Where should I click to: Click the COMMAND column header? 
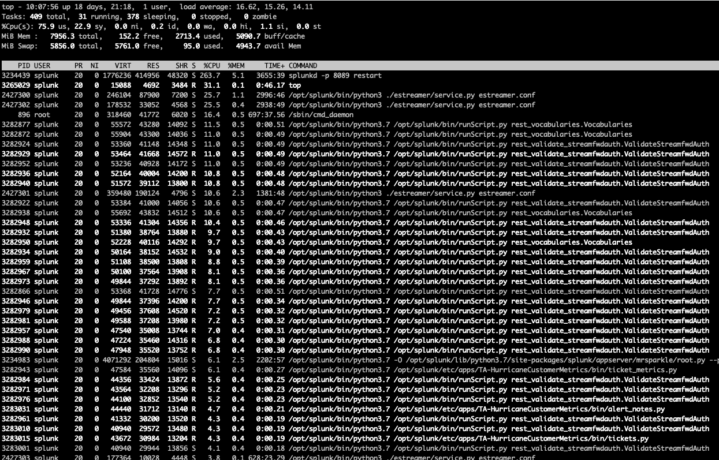point(303,66)
